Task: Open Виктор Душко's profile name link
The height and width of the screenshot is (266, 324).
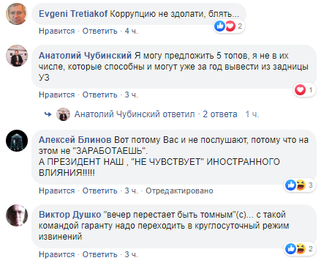Action: click(69, 215)
